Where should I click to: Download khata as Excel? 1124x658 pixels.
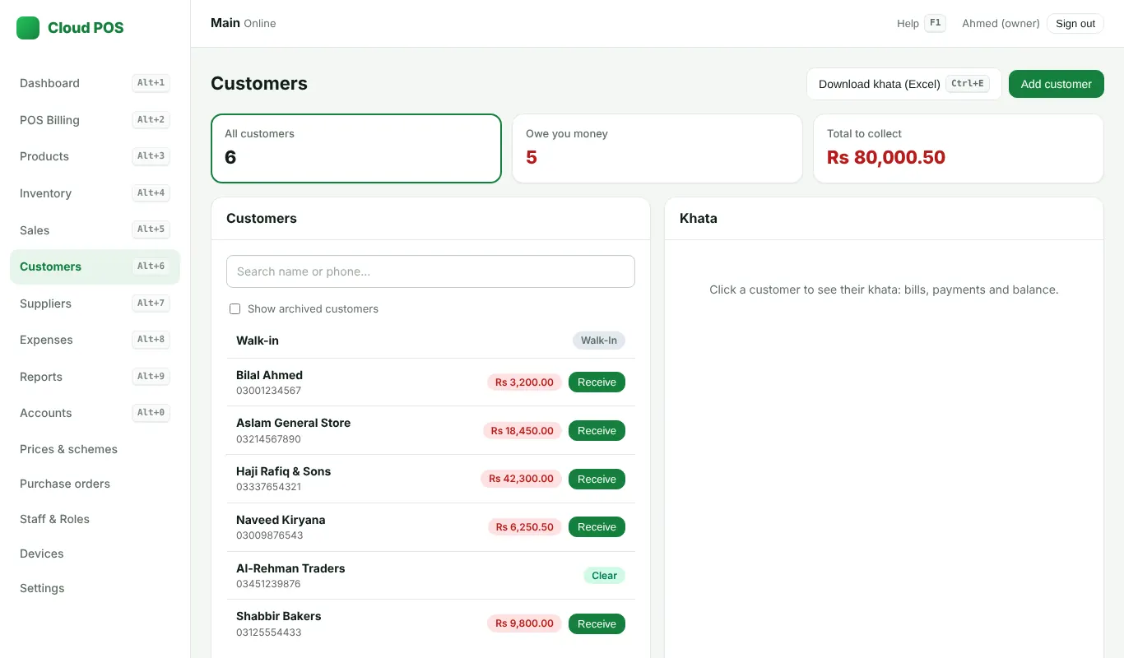904,84
